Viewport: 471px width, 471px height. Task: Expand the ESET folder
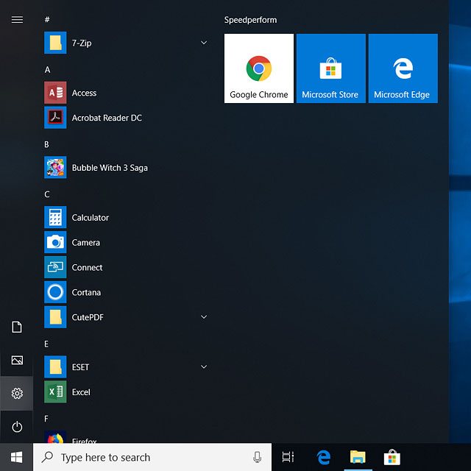click(204, 367)
